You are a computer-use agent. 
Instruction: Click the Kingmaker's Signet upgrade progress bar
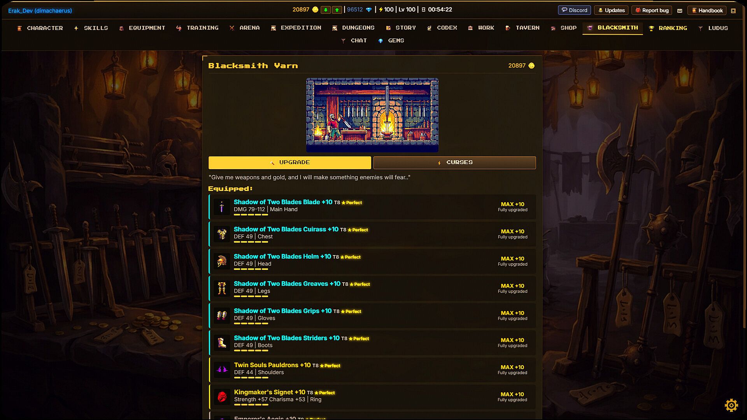251,405
